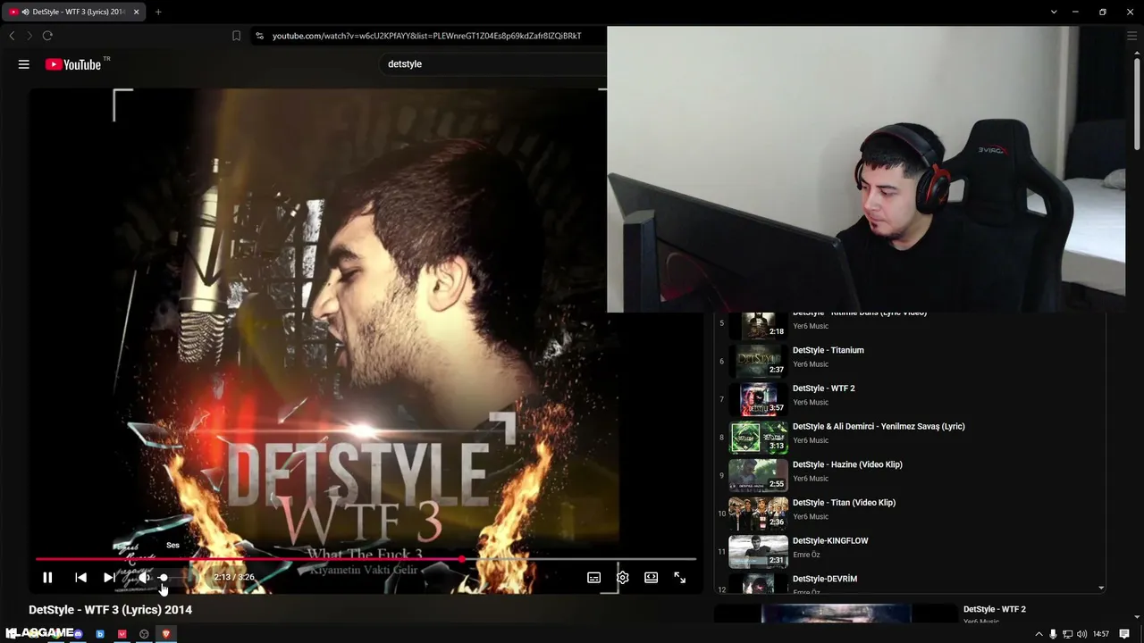Enter fullscreen on the video player
The image size is (1144, 643).
680,578
